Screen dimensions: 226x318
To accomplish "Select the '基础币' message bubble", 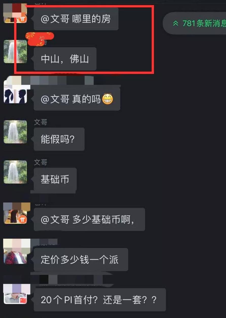I will coord(55,179).
